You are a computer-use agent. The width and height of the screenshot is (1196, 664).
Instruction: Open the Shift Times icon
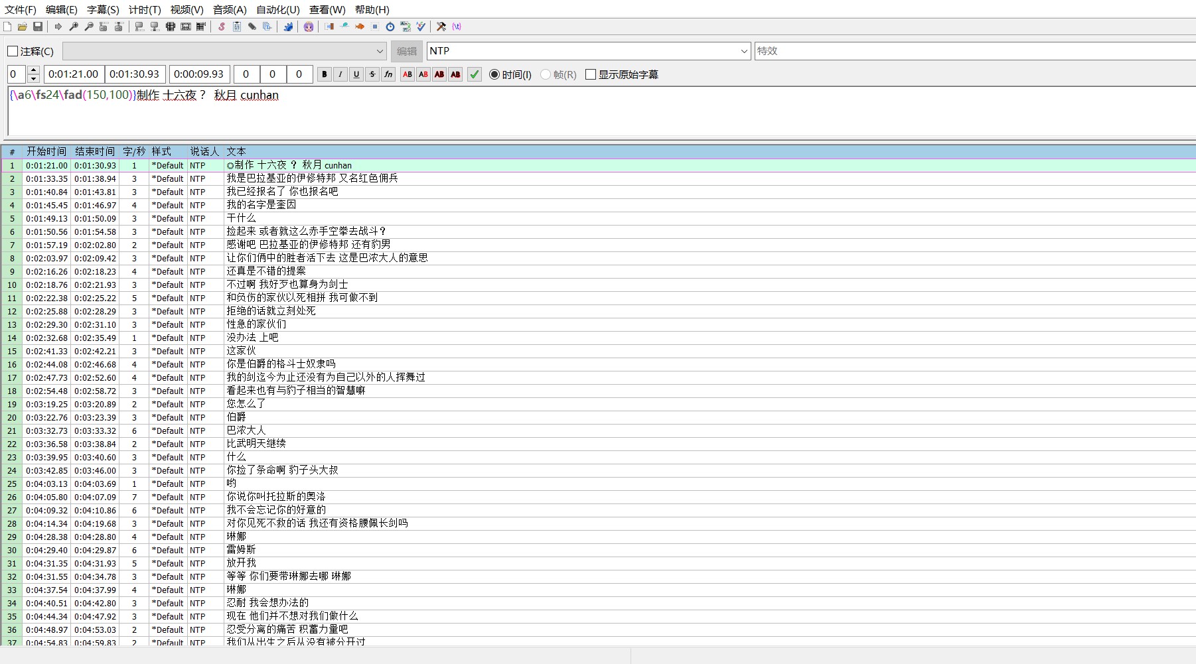click(329, 27)
